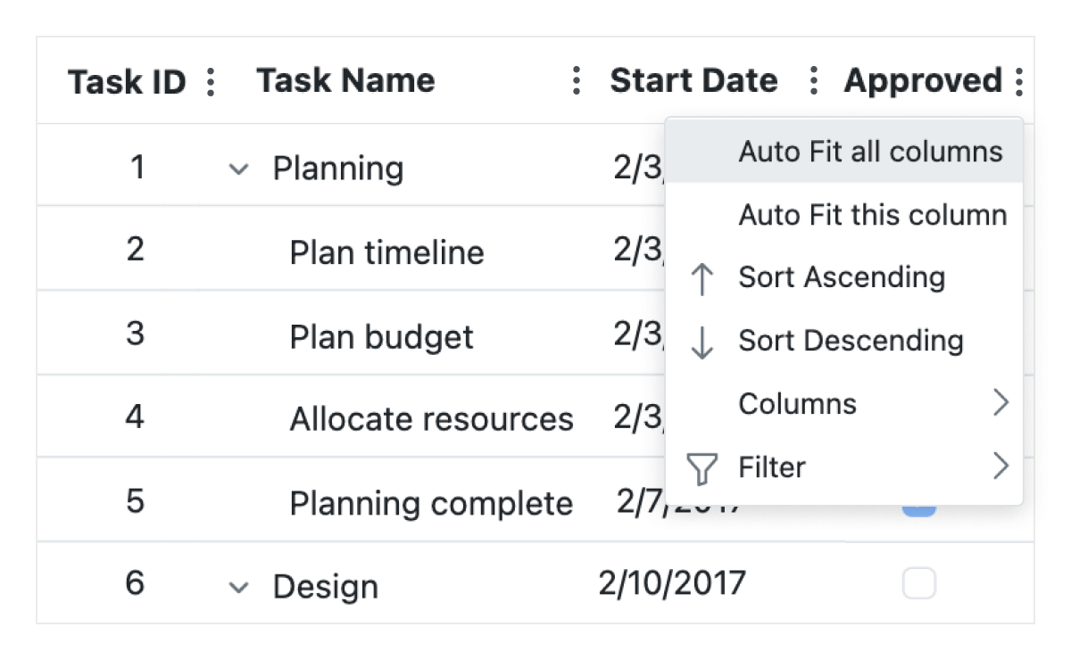Select Auto Fit this column
Screen dimensions: 1071x660
point(872,214)
